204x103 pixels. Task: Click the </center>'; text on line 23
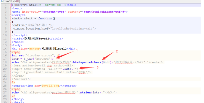(x=21, y=79)
